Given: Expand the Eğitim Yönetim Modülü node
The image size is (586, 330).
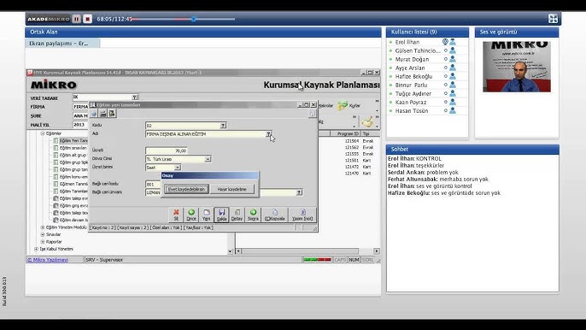Looking at the screenshot, I should click(43, 227).
